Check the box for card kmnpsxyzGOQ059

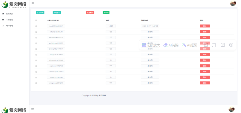tap(36, 83)
